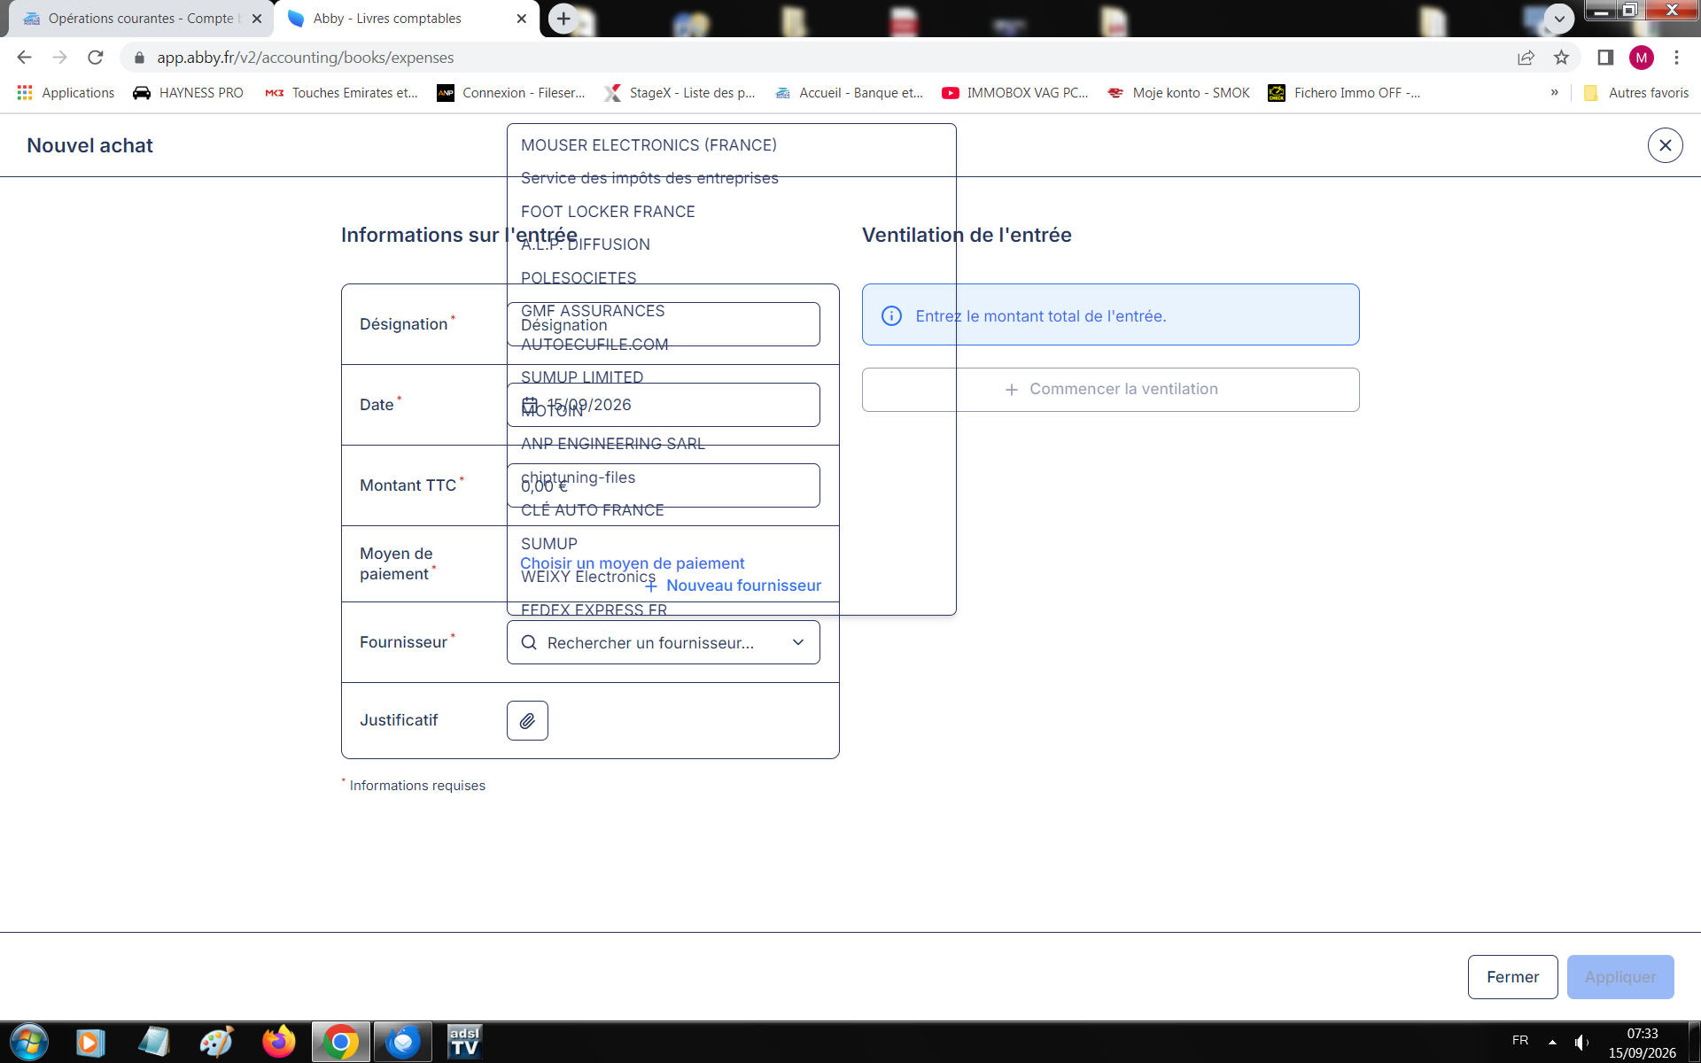Click Commencer la ventilation button
The height and width of the screenshot is (1063, 1701).
1110,390
